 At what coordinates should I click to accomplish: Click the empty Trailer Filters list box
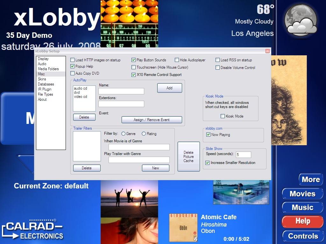[87, 146]
